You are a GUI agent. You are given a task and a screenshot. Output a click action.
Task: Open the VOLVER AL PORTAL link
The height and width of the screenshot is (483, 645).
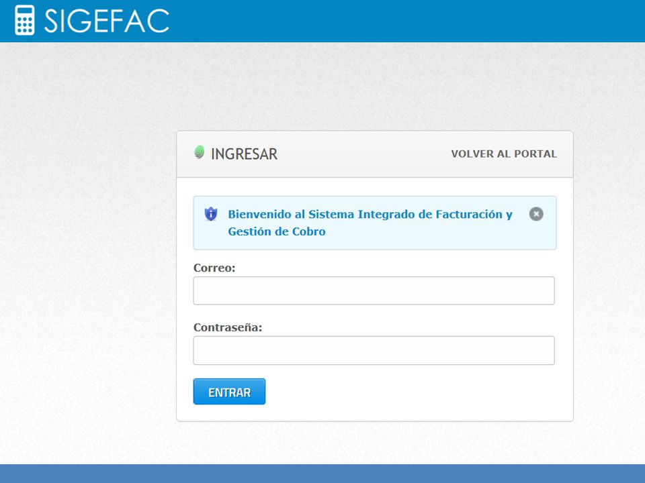click(x=504, y=154)
